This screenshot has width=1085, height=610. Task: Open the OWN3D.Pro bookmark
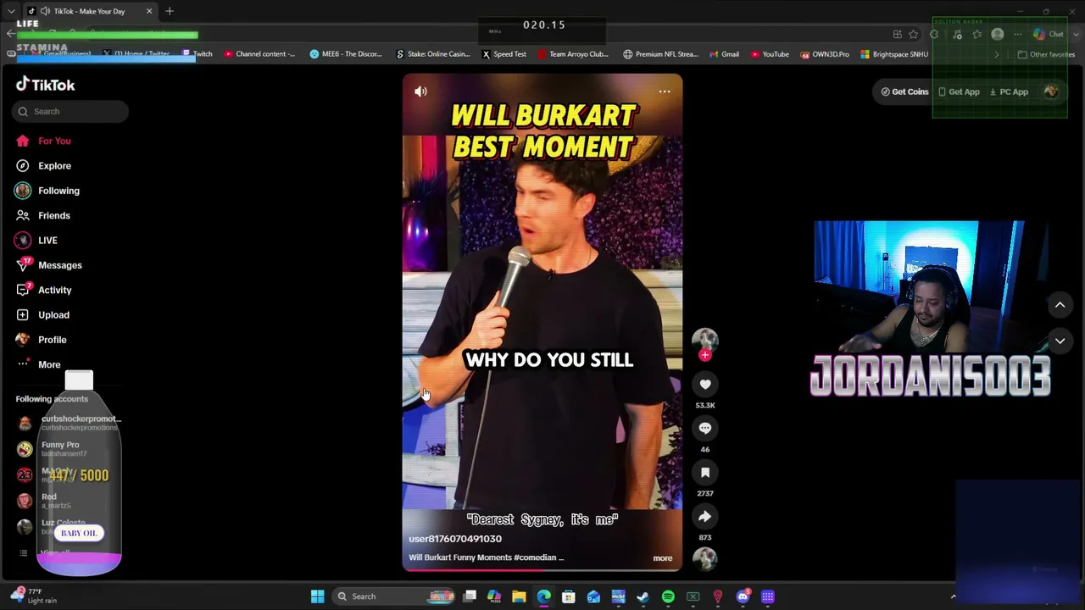tap(825, 54)
